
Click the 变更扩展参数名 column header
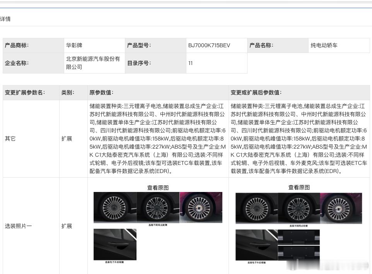pos(31,92)
